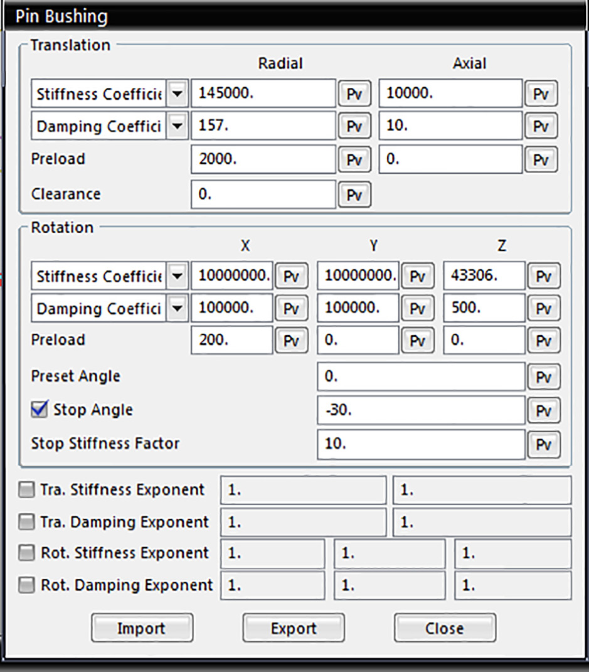Viewport: 589px width, 672px height.
Task: Open Pv for radial preload 2000
Action: (354, 160)
